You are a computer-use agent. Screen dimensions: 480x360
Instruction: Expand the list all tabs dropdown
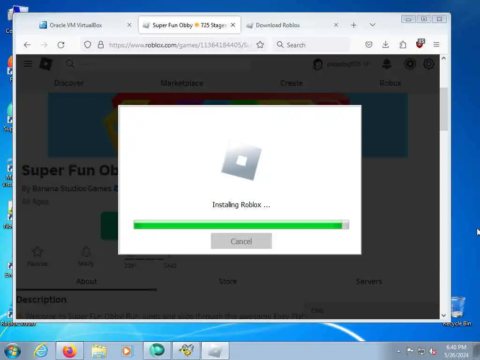(373, 25)
